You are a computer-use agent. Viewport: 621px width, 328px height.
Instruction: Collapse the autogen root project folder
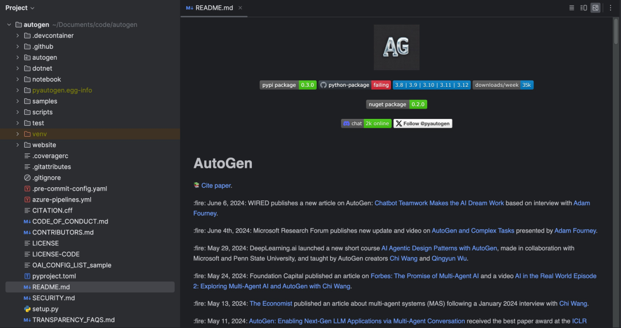(9, 25)
